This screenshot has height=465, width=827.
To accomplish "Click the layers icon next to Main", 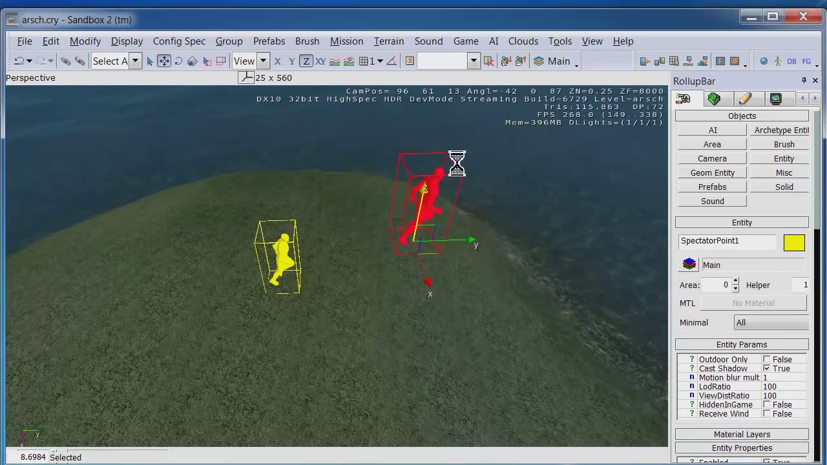I will click(x=689, y=265).
